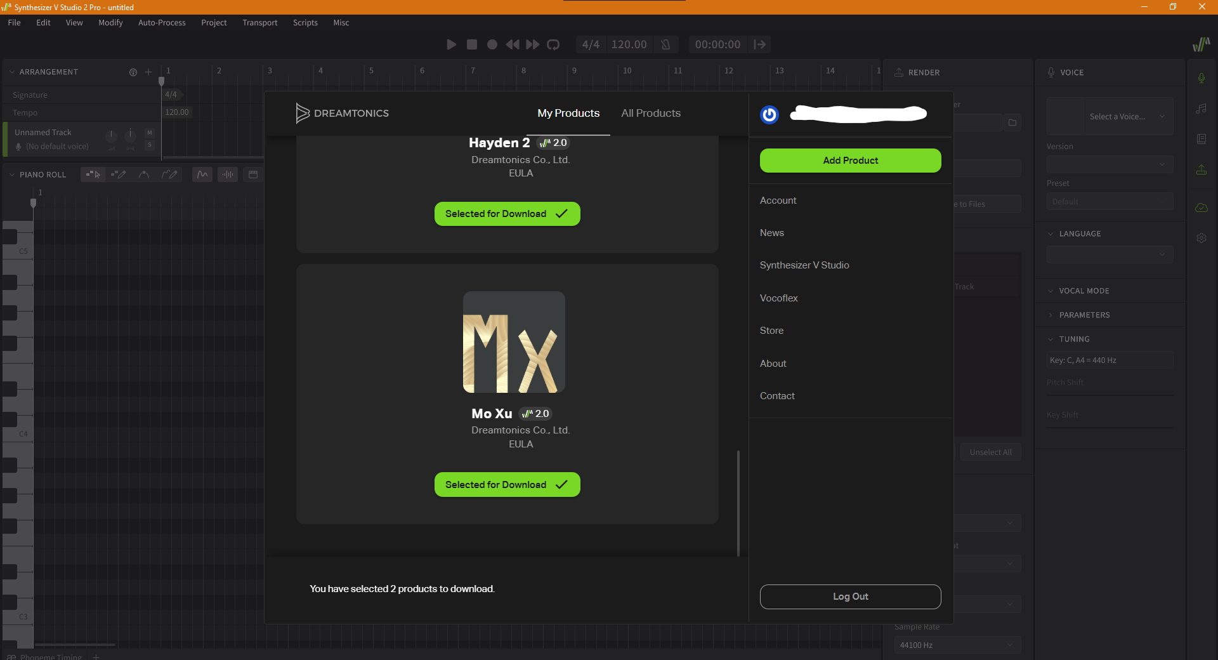Collapse the TUNING section

[x=1051, y=339]
